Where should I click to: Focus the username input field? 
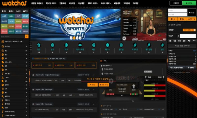177,10
